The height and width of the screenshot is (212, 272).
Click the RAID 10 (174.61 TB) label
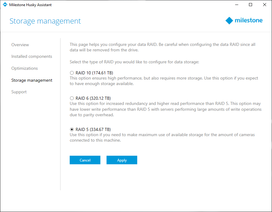click(x=94, y=73)
